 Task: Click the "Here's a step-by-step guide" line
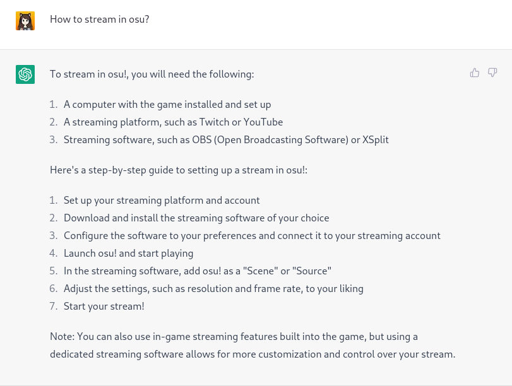(x=179, y=170)
